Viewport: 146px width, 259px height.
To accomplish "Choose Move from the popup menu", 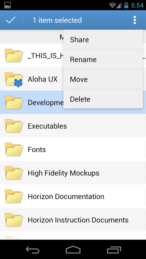I will coord(103,79).
